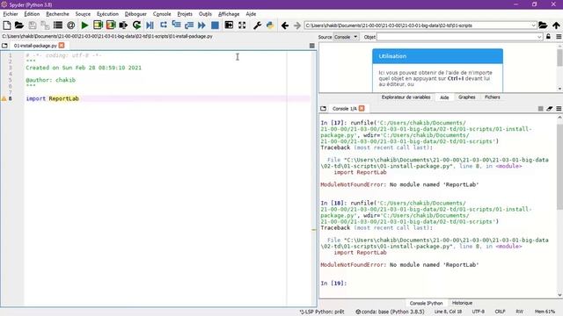Open the Outils menu
The width and height of the screenshot is (563, 316).
pyautogui.click(x=205, y=14)
